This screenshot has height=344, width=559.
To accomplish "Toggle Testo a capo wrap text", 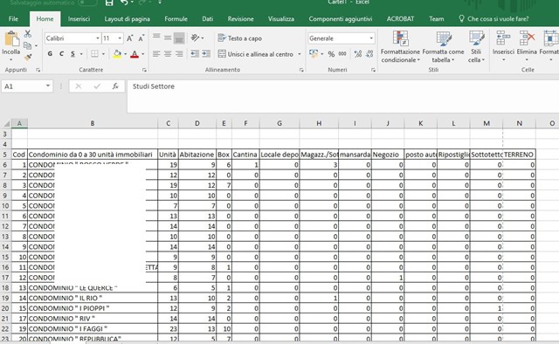I will (x=239, y=38).
